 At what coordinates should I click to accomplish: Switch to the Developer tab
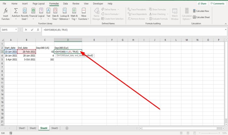click(98, 4)
